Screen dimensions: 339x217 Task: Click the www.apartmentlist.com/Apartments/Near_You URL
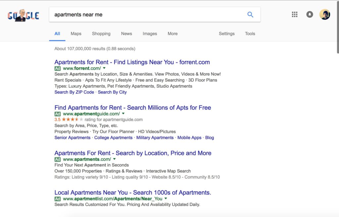point(113,199)
